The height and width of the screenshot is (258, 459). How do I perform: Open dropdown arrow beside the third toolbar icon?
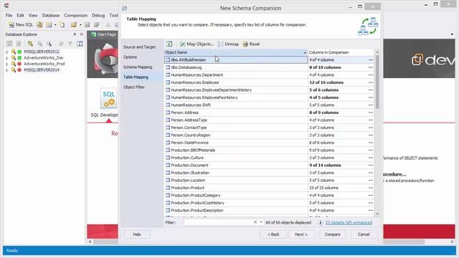[55, 25]
